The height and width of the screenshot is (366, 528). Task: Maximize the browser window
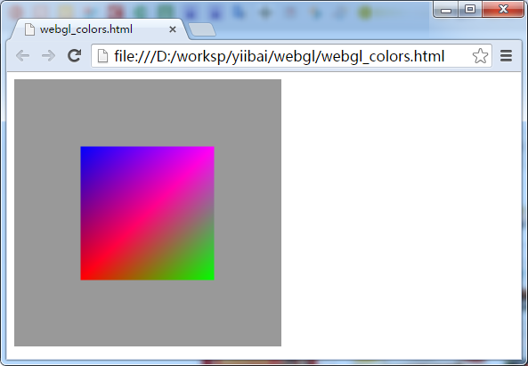[470, 10]
